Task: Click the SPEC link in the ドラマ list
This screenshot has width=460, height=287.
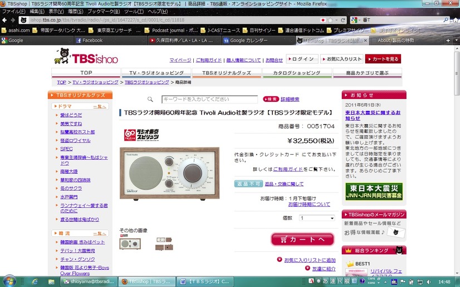Action: click(x=66, y=149)
